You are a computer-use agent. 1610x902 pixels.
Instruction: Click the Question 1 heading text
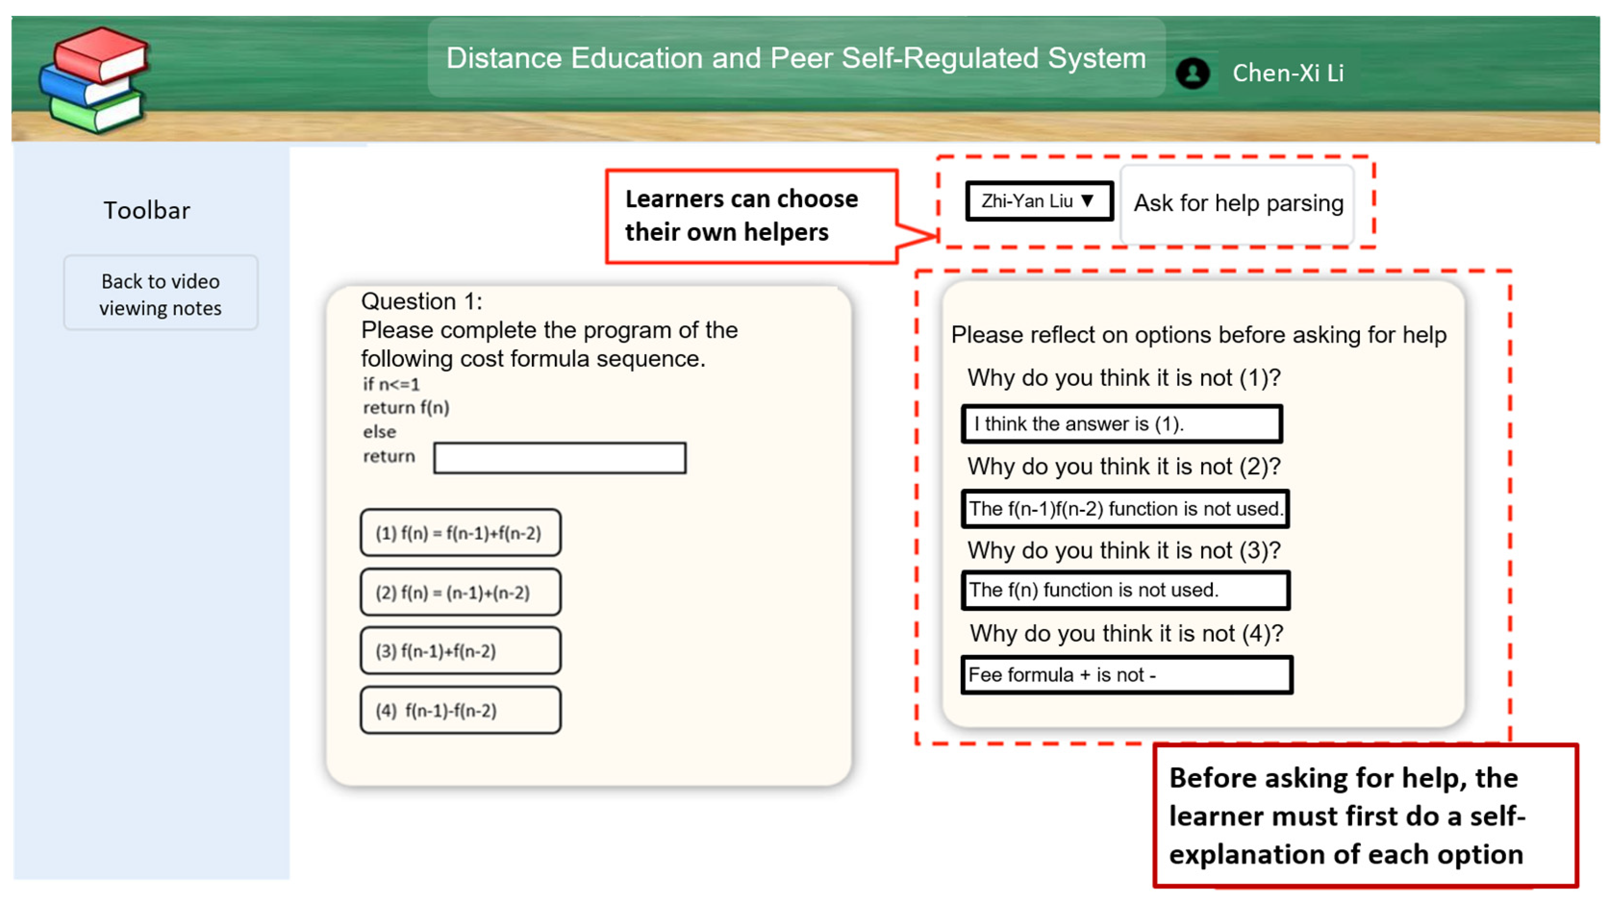[422, 302]
